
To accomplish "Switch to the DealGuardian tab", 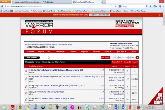I will [57, 2].
